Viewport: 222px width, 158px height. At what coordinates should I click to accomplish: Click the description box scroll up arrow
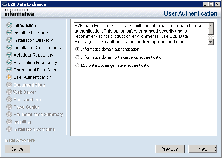(x=211, y=25)
